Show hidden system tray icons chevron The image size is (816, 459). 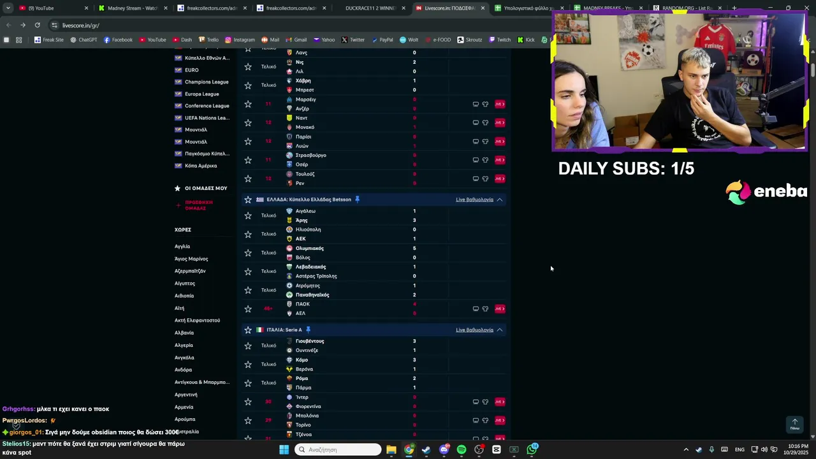click(686, 449)
